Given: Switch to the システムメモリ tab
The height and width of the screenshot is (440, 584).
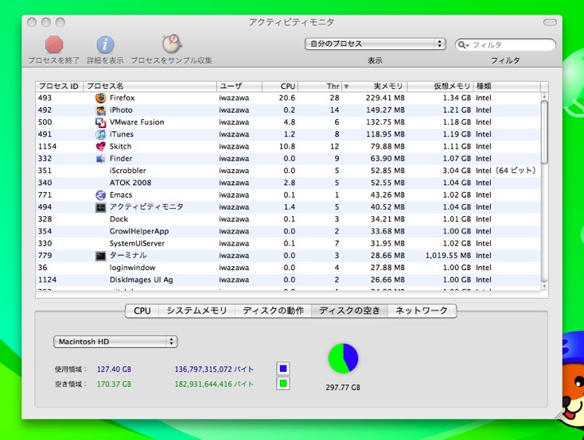Looking at the screenshot, I should click(x=197, y=311).
